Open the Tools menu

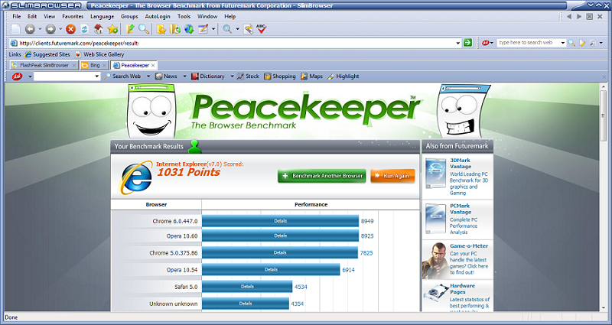coord(184,16)
